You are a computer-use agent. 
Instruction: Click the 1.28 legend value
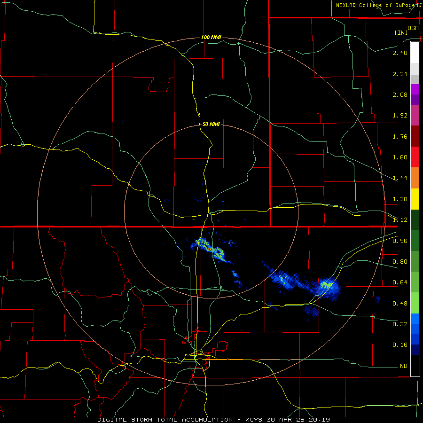[x=400, y=199]
